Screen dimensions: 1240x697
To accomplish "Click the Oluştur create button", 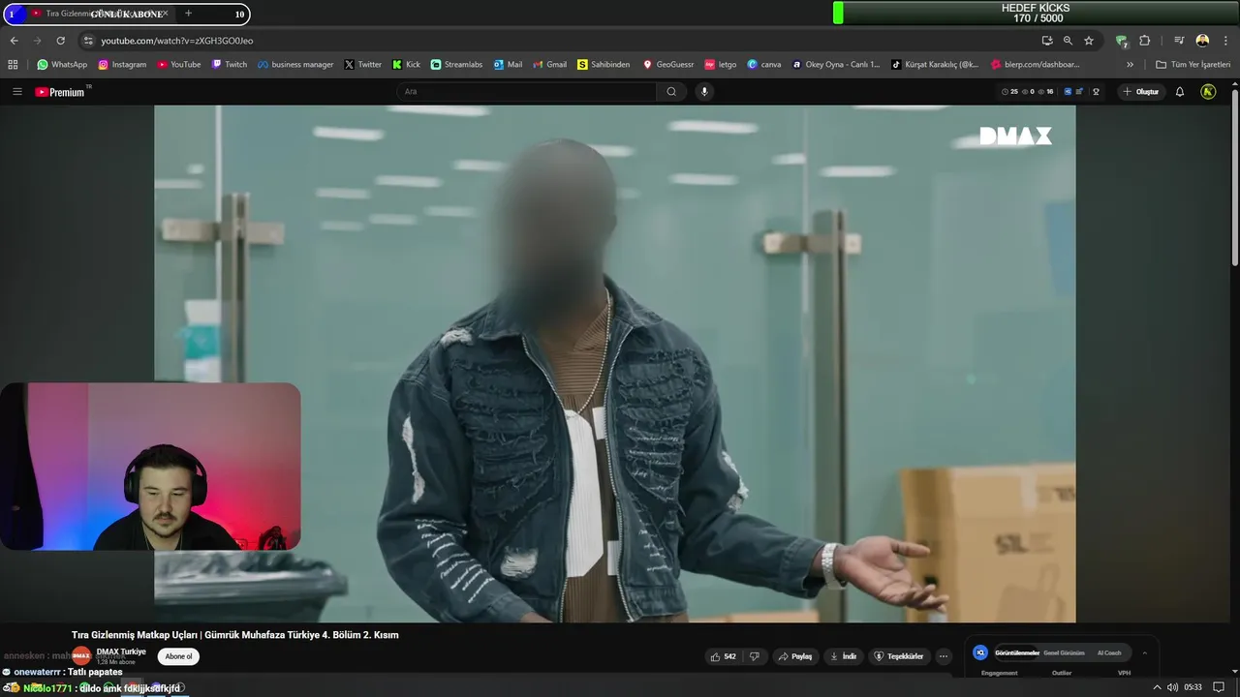I will pos(1141,92).
